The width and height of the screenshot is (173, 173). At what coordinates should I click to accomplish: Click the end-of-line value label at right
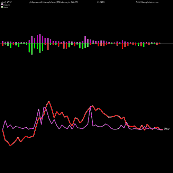(x=167, y=129)
